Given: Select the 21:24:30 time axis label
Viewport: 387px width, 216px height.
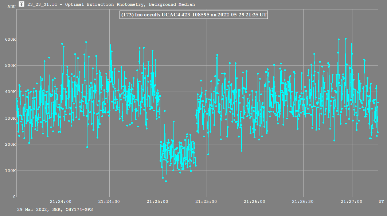Looking at the screenshot, I should [109, 201].
